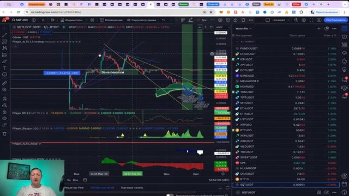
Task: Select the text T tool in left toolbar
Action: (4, 68)
